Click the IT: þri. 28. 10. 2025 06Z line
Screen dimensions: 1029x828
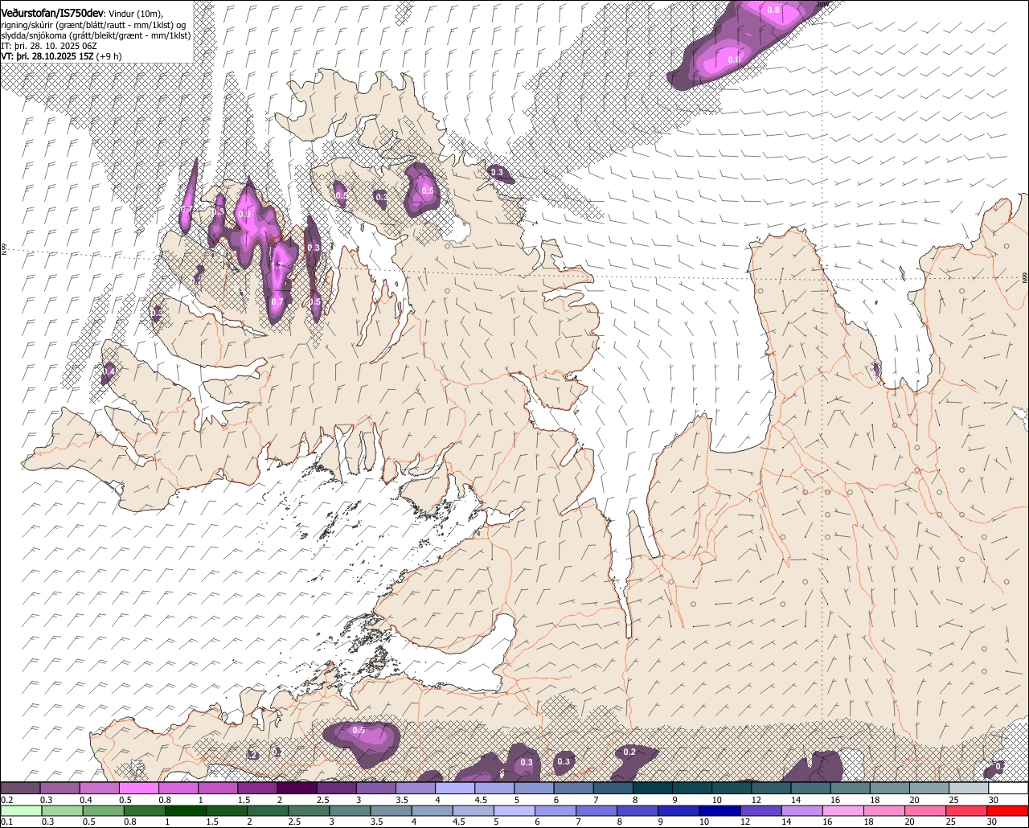(x=49, y=46)
